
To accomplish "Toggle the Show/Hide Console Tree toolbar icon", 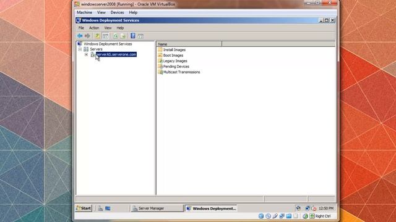I will pyautogui.click(x=106, y=36).
